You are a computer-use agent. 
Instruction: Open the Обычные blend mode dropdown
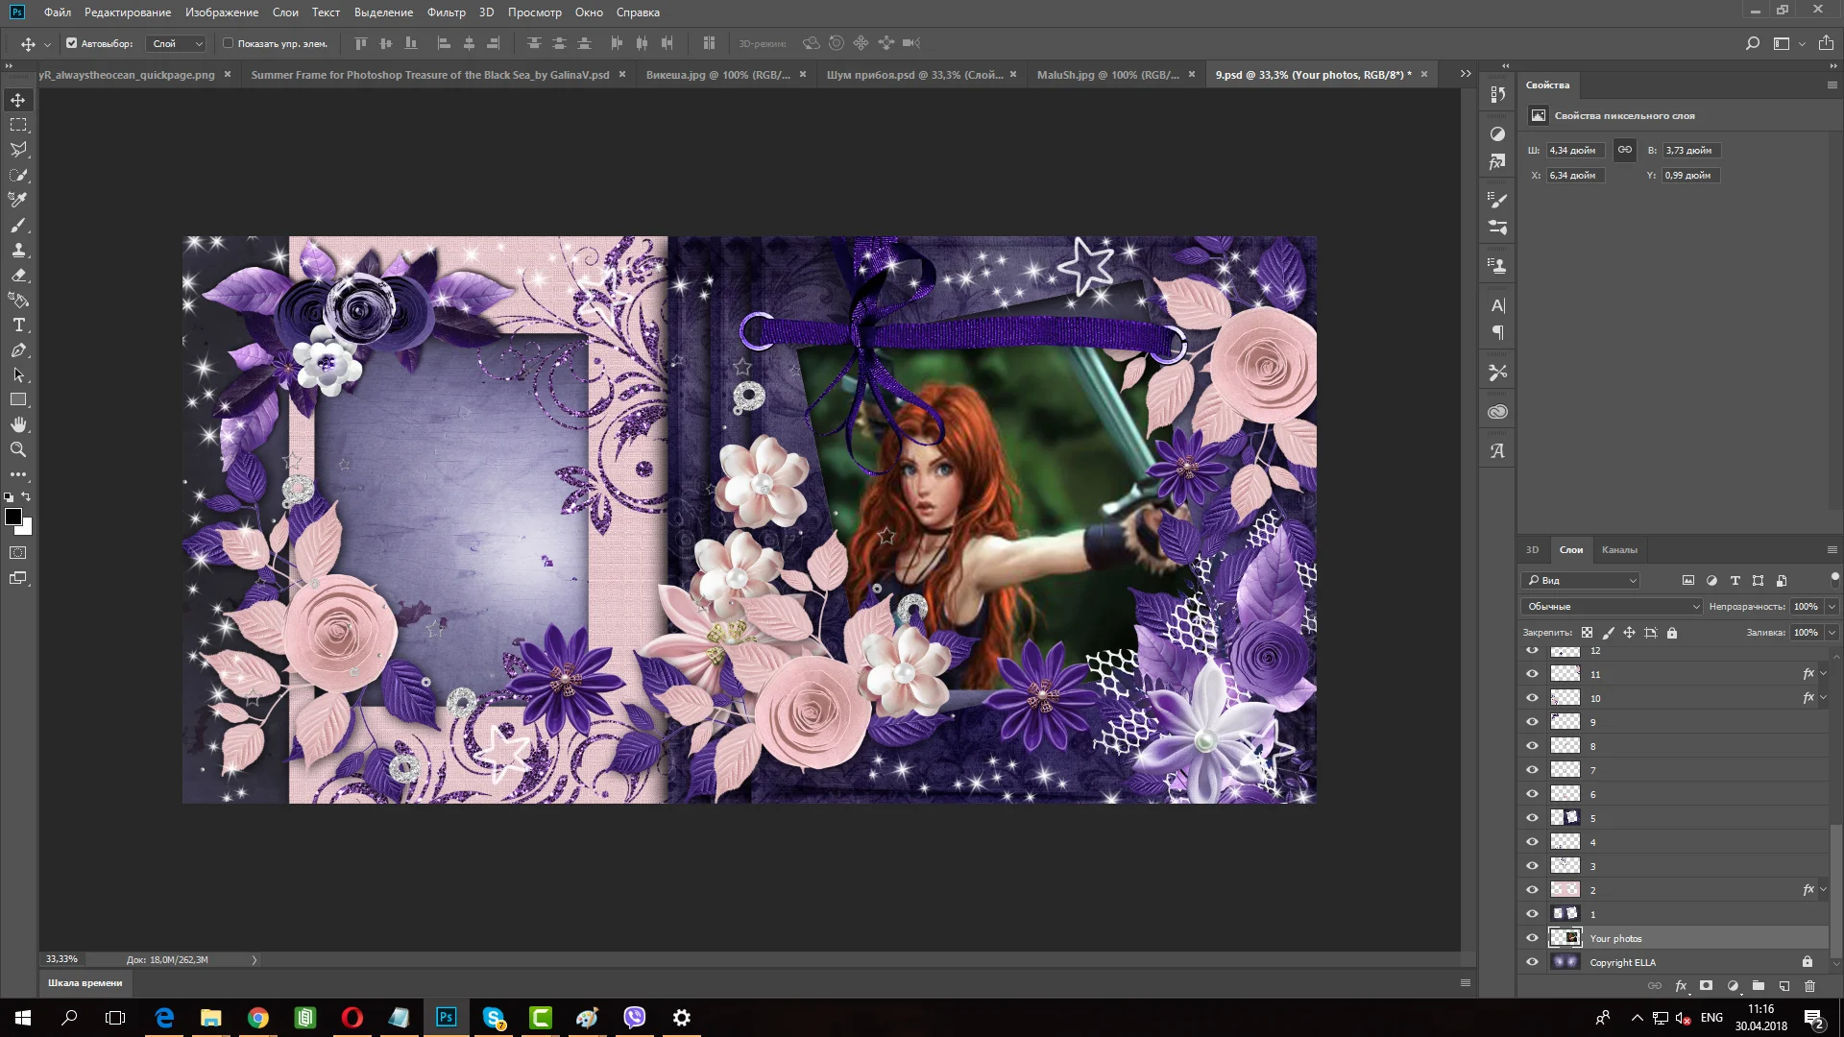tap(1612, 607)
